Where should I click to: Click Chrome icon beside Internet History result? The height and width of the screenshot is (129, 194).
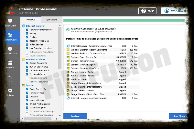[68, 87]
